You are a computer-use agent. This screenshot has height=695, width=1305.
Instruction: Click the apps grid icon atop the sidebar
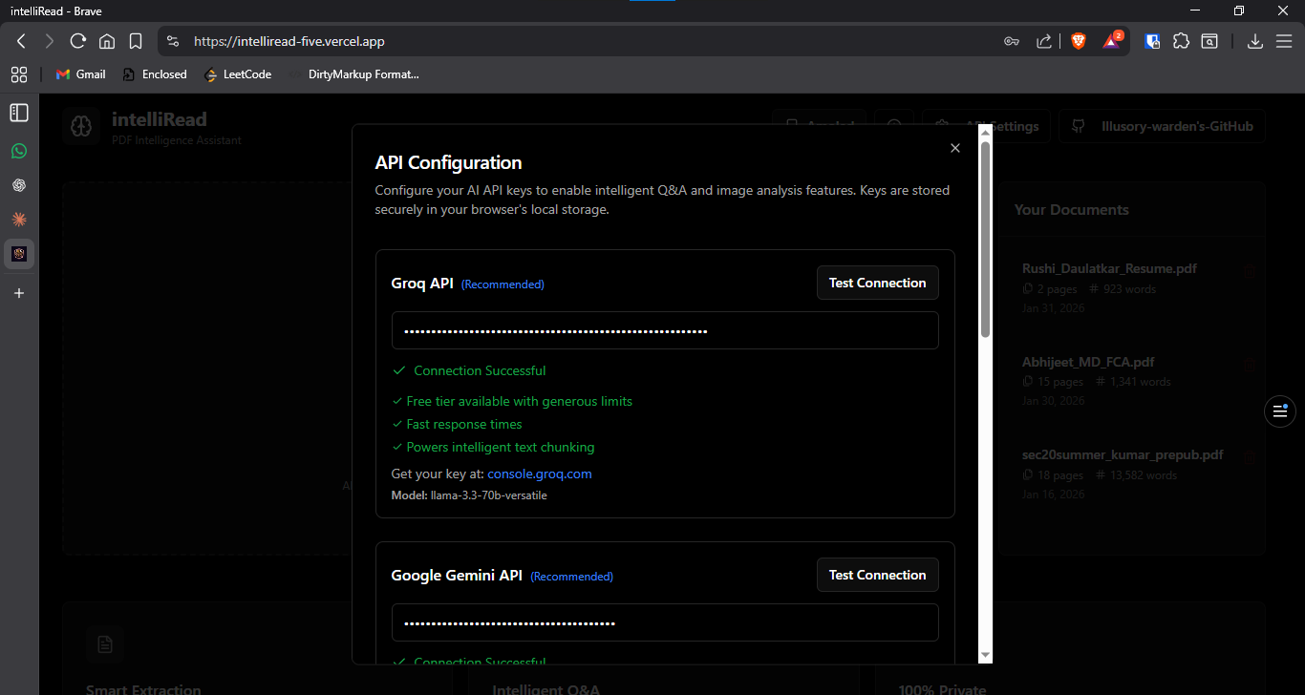coord(19,74)
